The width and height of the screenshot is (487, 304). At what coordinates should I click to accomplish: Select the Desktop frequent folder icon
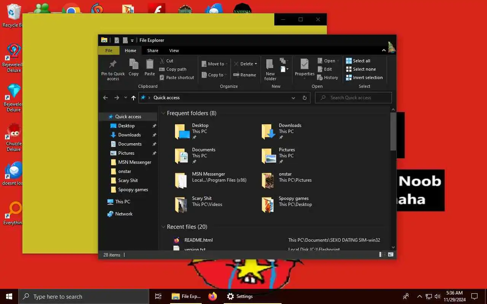pos(182,131)
